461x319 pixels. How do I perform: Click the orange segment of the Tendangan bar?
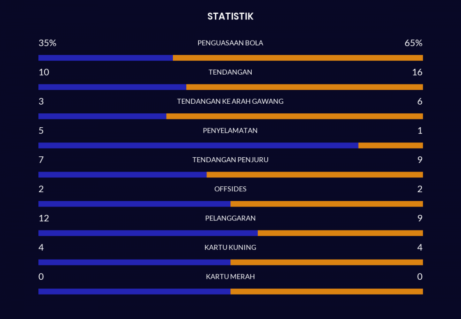[304, 87]
